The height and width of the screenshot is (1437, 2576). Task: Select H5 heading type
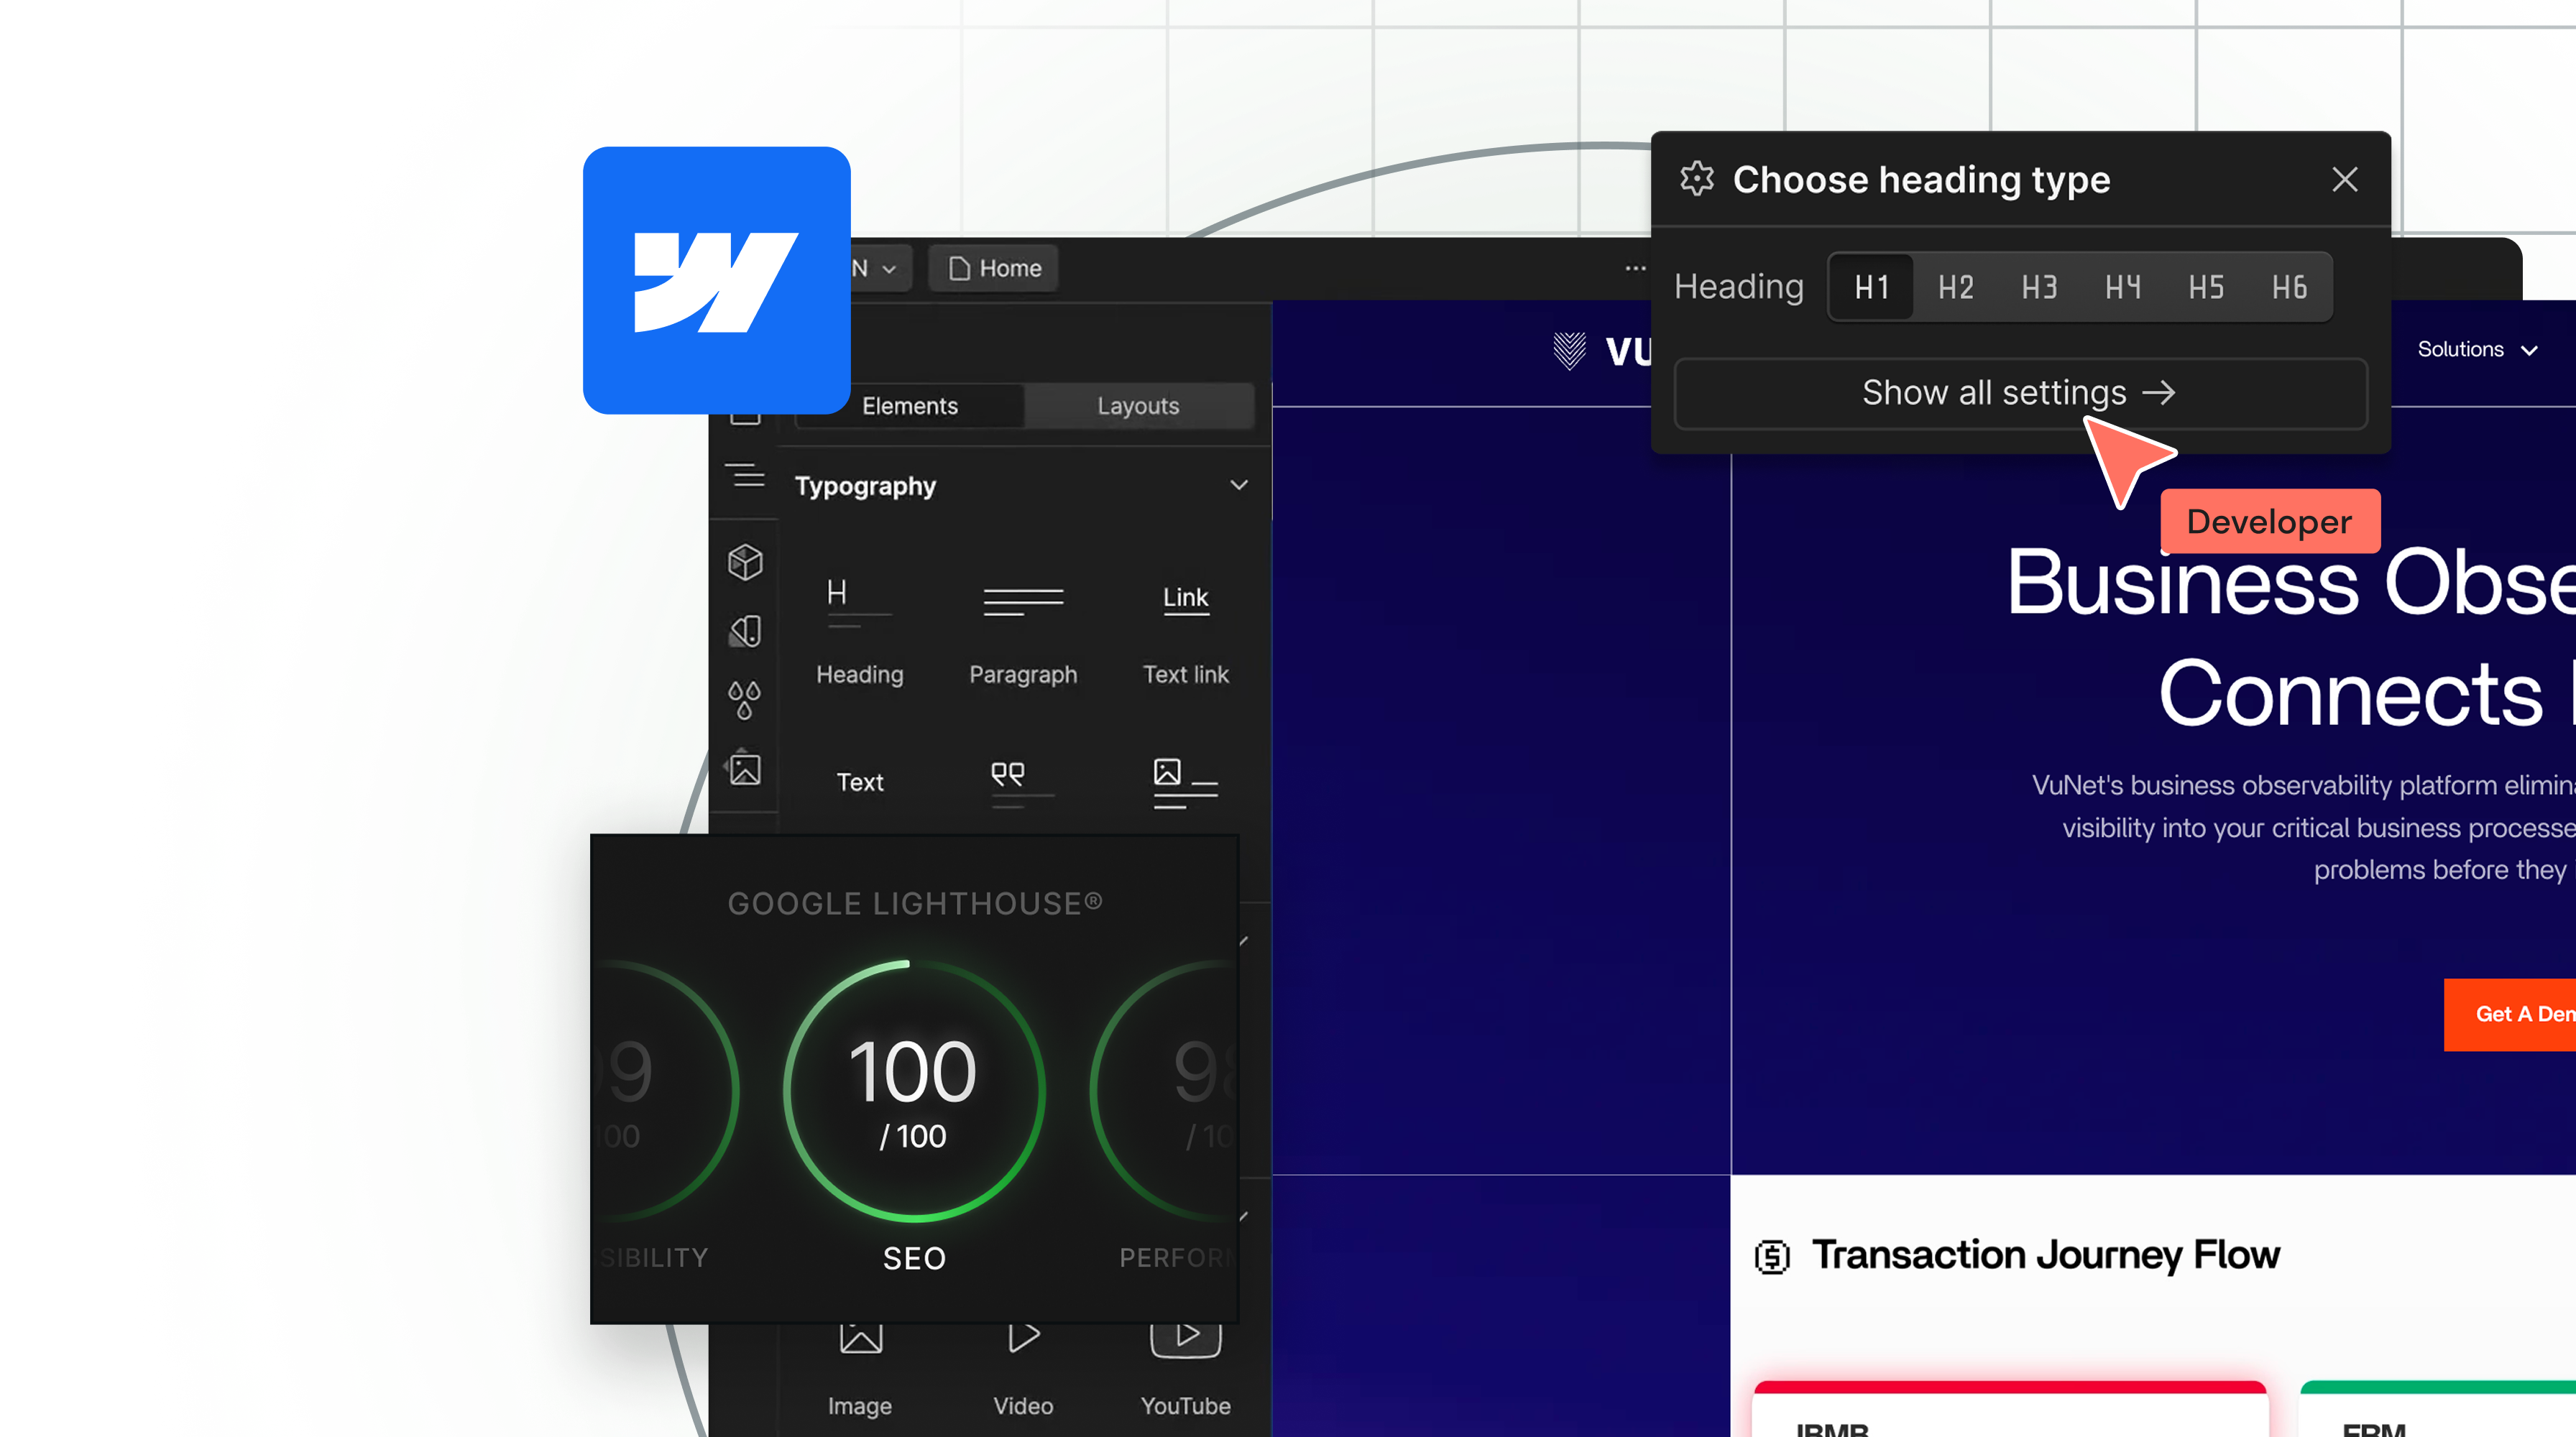coord(2206,288)
